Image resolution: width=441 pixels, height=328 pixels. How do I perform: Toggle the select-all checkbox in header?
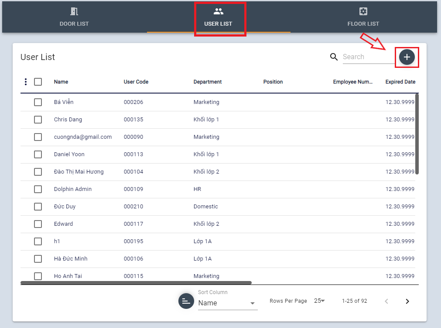[38, 82]
